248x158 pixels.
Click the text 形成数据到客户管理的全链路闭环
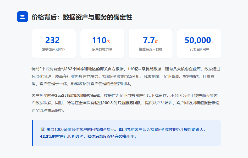(x=100, y=84)
